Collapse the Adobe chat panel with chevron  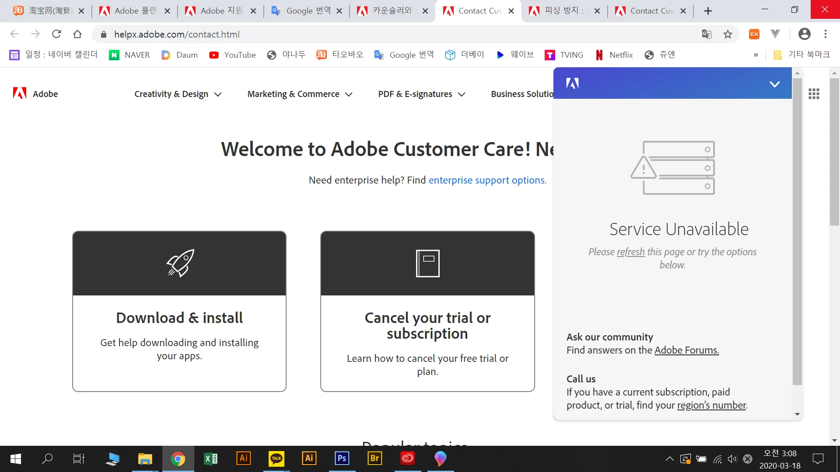tap(774, 84)
